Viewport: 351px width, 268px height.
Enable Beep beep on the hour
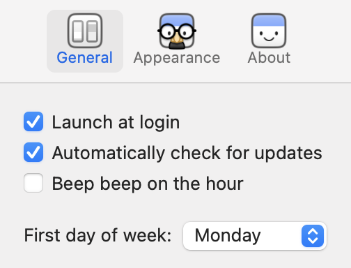pos(33,183)
